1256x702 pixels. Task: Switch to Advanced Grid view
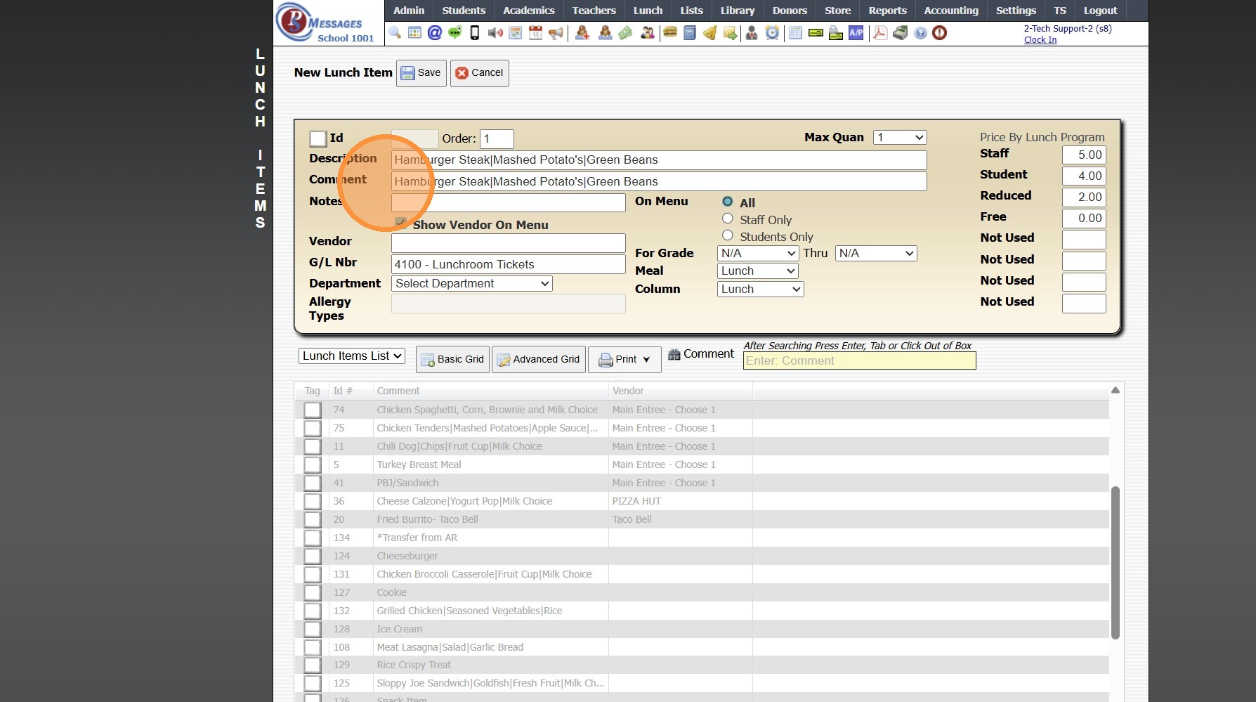(539, 360)
